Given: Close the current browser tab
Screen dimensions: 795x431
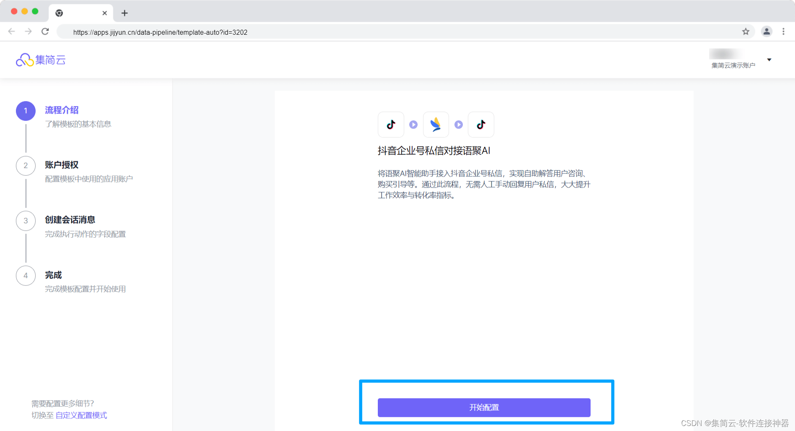Looking at the screenshot, I should 105,13.
